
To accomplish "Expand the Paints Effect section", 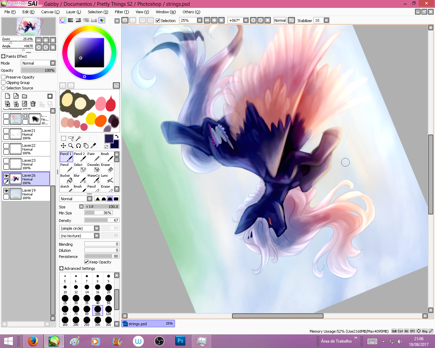I will 3,56.
